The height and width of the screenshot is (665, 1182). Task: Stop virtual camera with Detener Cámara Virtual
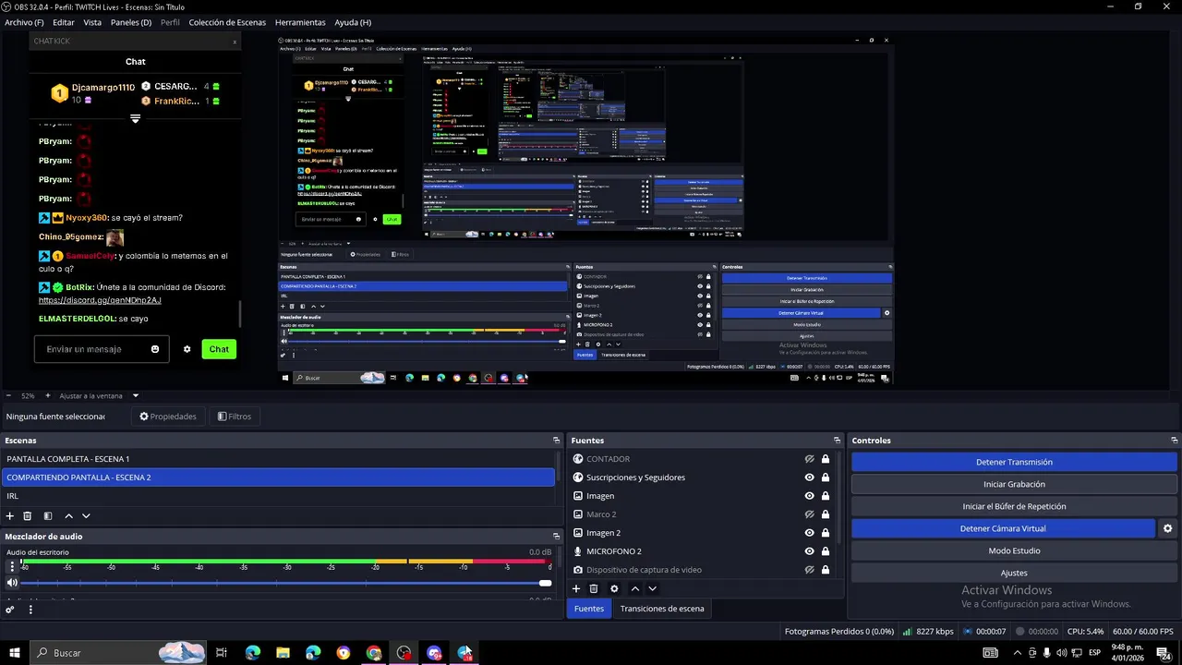click(1003, 528)
